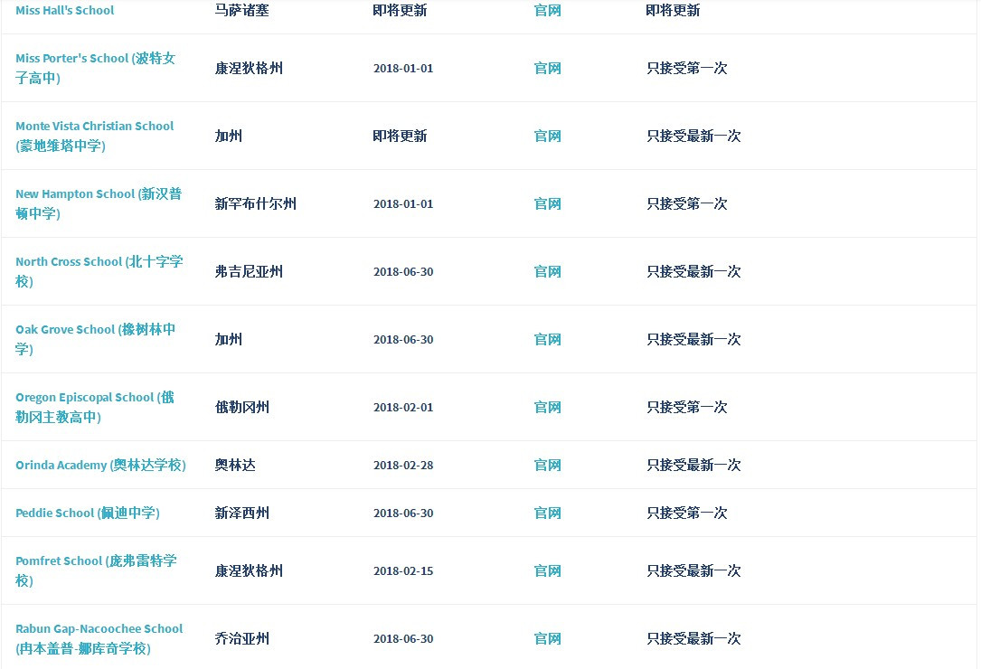The image size is (981, 669).
Task: Open the Peddie School link
Action: 88,513
